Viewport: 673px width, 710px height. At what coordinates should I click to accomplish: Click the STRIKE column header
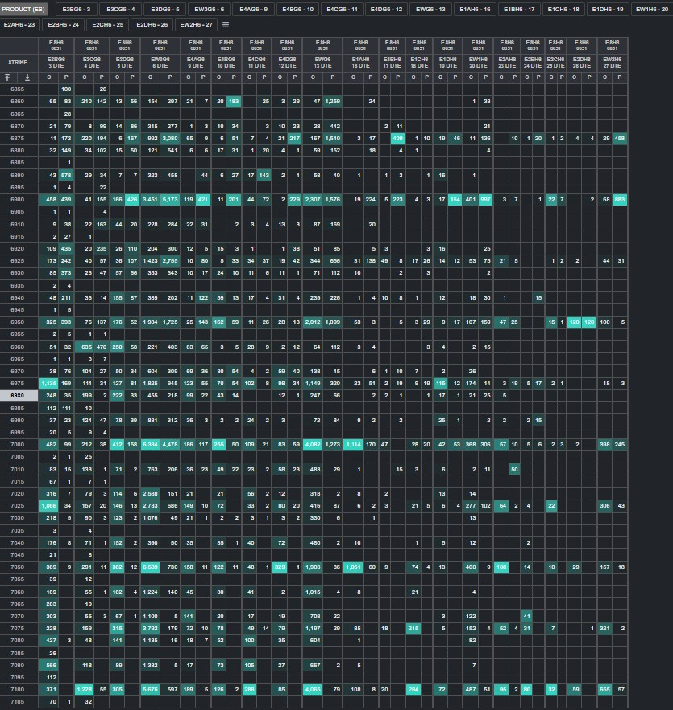click(x=18, y=63)
